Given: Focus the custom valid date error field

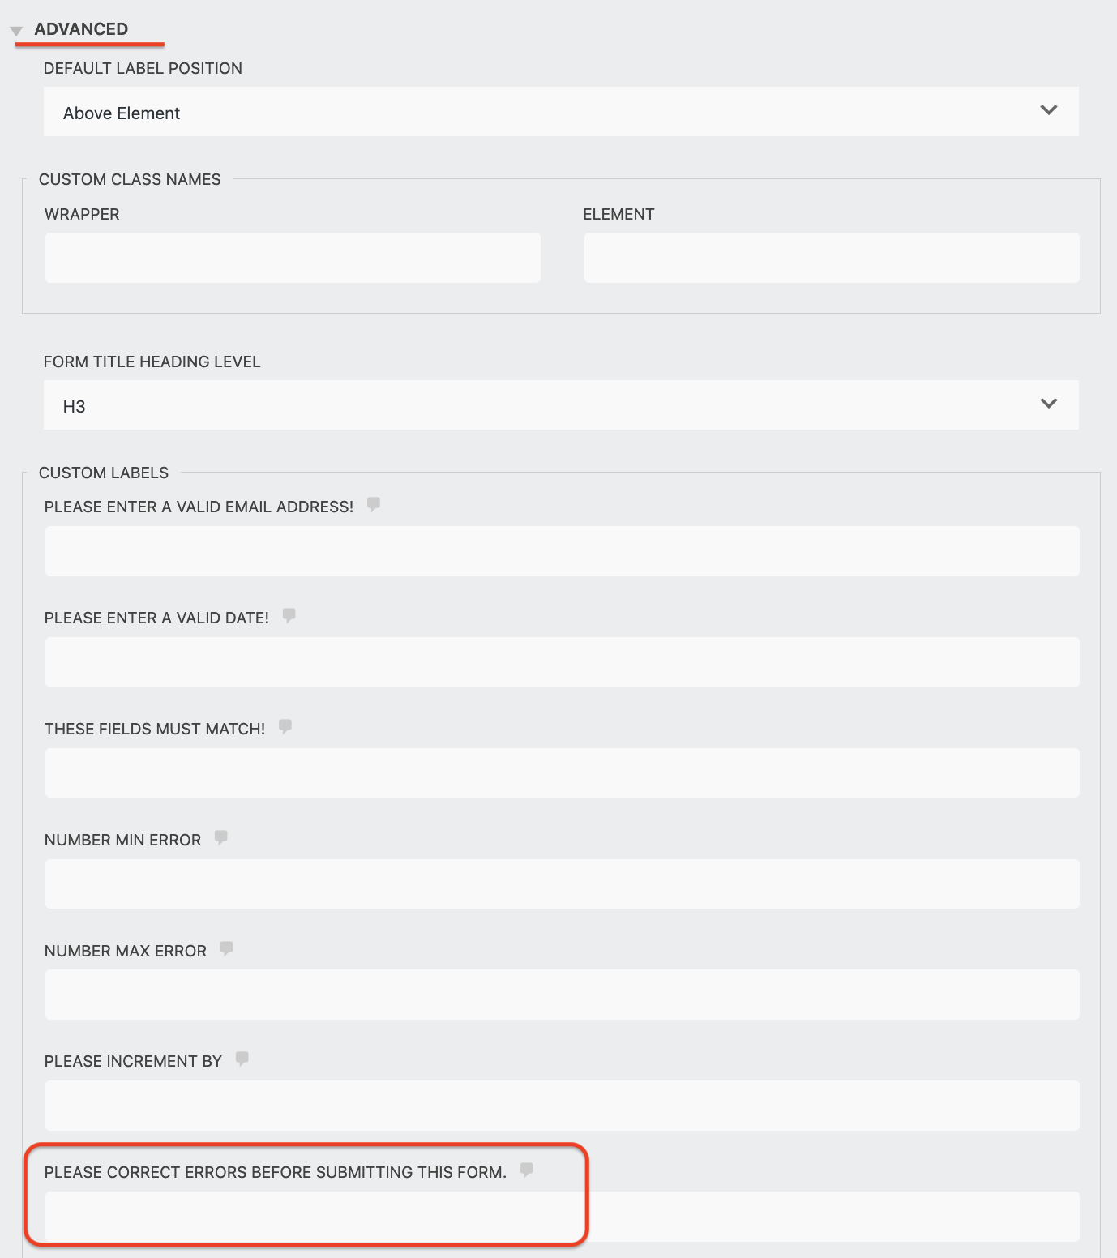Looking at the screenshot, I should pyautogui.click(x=563, y=661).
